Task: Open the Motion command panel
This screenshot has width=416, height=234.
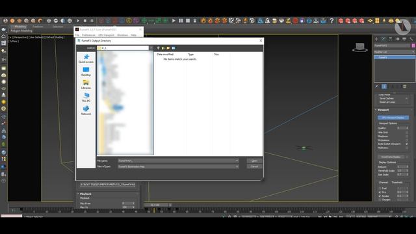Action: [397, 39]
